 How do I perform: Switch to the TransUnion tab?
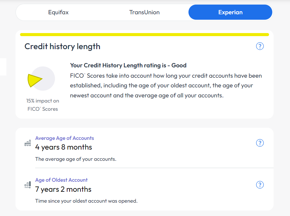click(x=144, y=12)
